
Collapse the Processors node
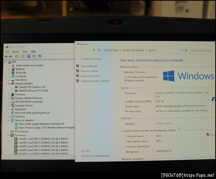[8, 135]
